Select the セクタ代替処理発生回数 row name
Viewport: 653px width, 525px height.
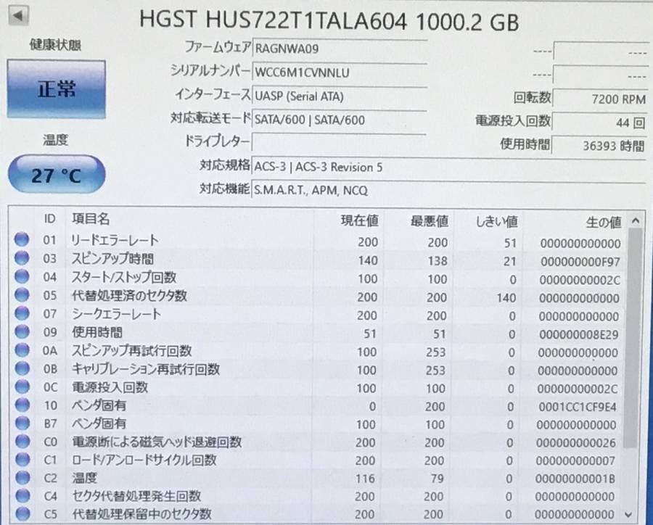click(x=136, y=495)
